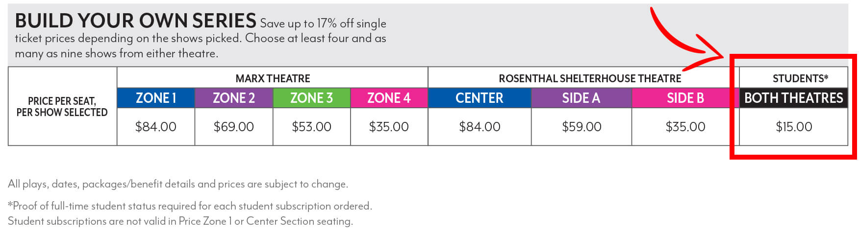The image size is (859, 235).
Task: Select the green Zone 3 header
Action: [312, 98]
